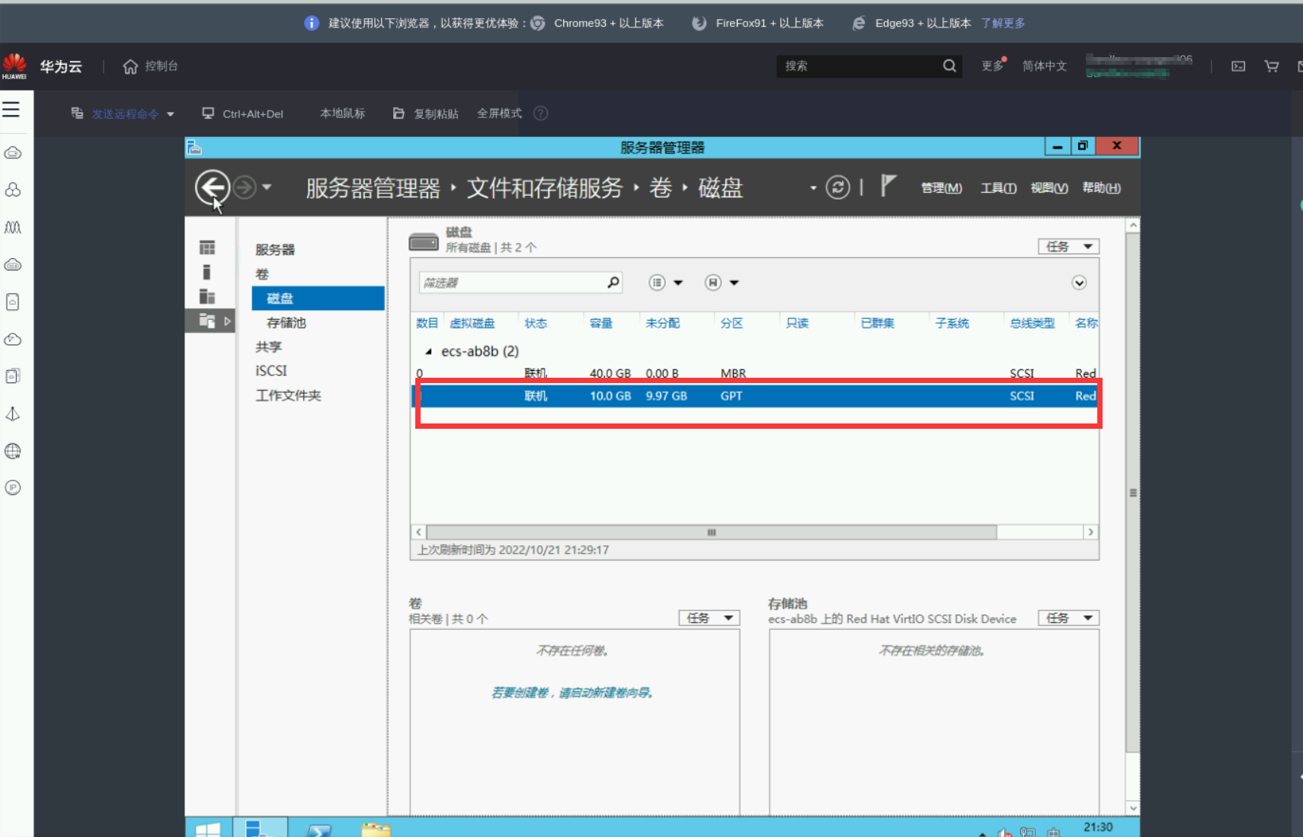The image size is (1303, 837).
Task: Sort by 未分配 column header
Action: pyautogui.click(x=662, y=323)
